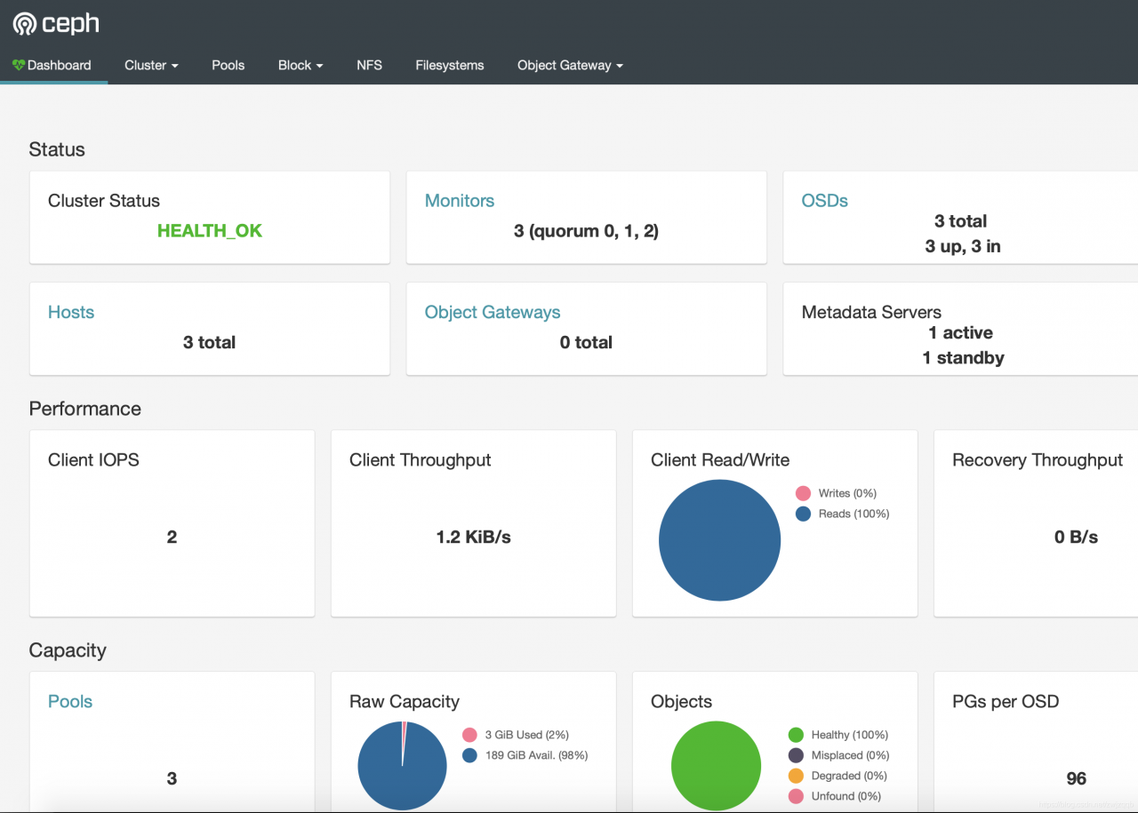Toggle the Misplaced objects legend marker
The width and height of the screenshot is (1138, 813).
tap(796, 755)
